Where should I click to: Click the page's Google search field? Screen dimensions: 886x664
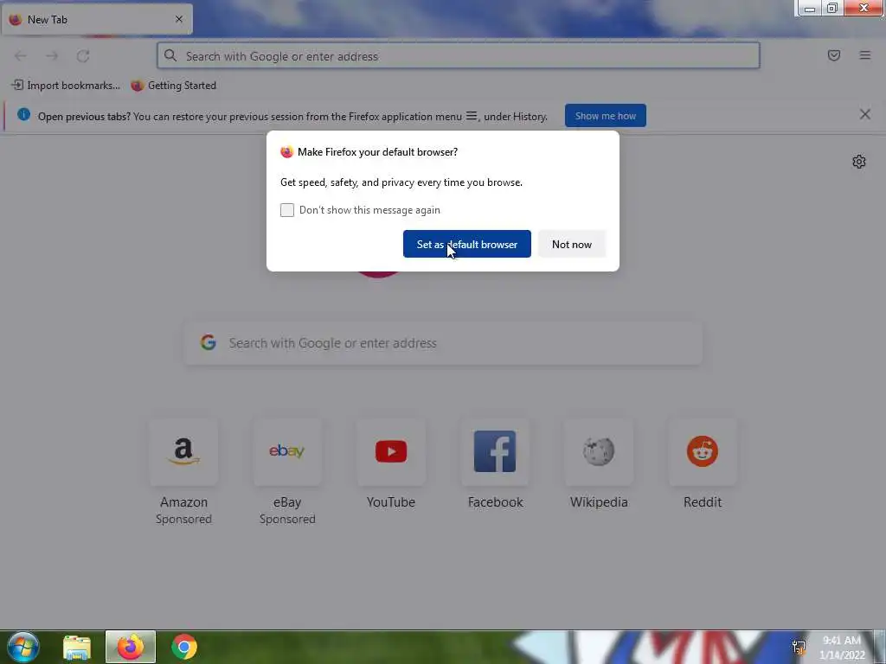pos(444,342)
